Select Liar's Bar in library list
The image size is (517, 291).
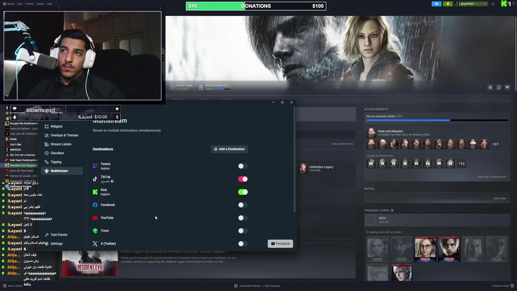click(x=16, y=144)
